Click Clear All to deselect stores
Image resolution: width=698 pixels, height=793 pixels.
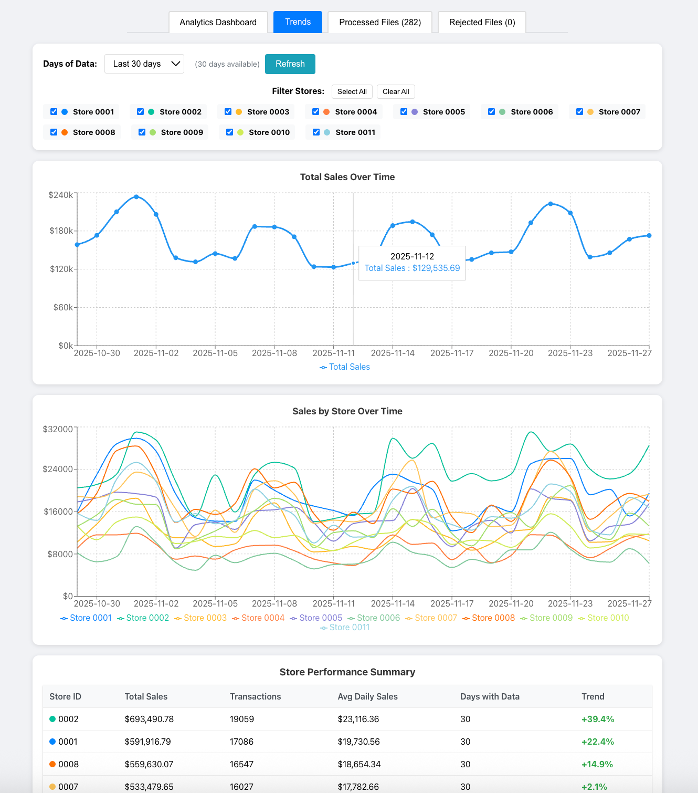396,91
